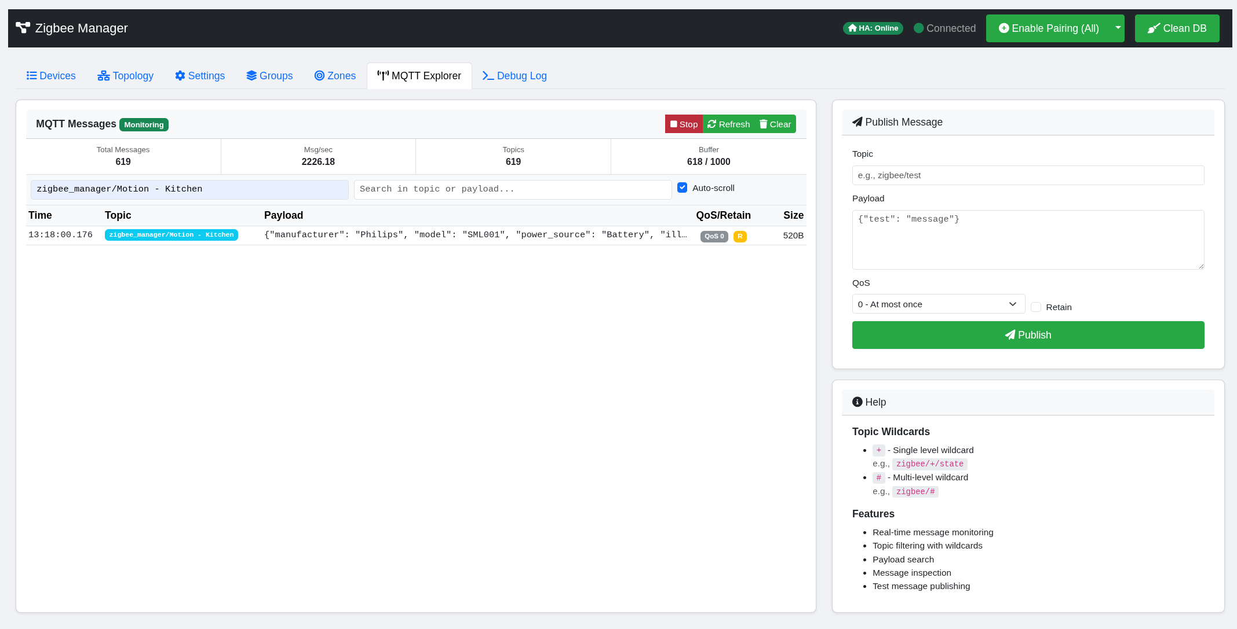This screenshot has height=629, width=1237.
Task: Click the Enable Pairing (All) button
Action: pyautogui.click(x=1049, y=28)
